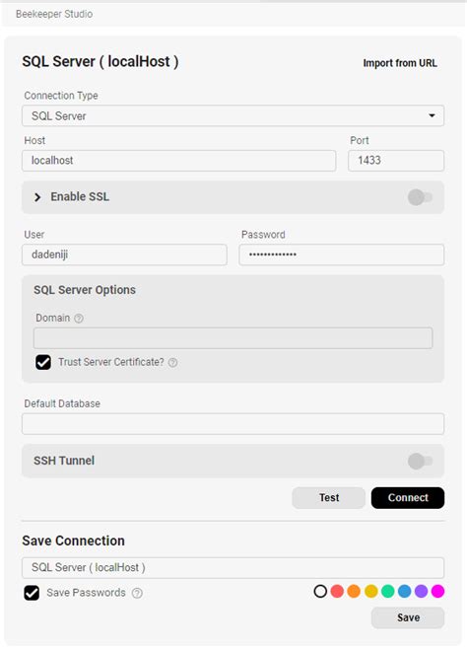The height and width of the screenshot is (652, 467).
Task: Click the Connect button
Action: click(408, 498)
